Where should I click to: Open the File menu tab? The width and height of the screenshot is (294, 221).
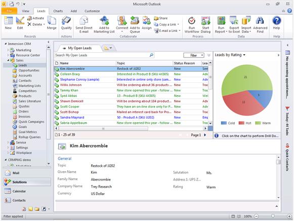(9, 11)
